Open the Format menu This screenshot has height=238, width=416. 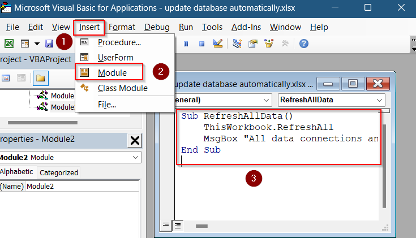[122, 27]
